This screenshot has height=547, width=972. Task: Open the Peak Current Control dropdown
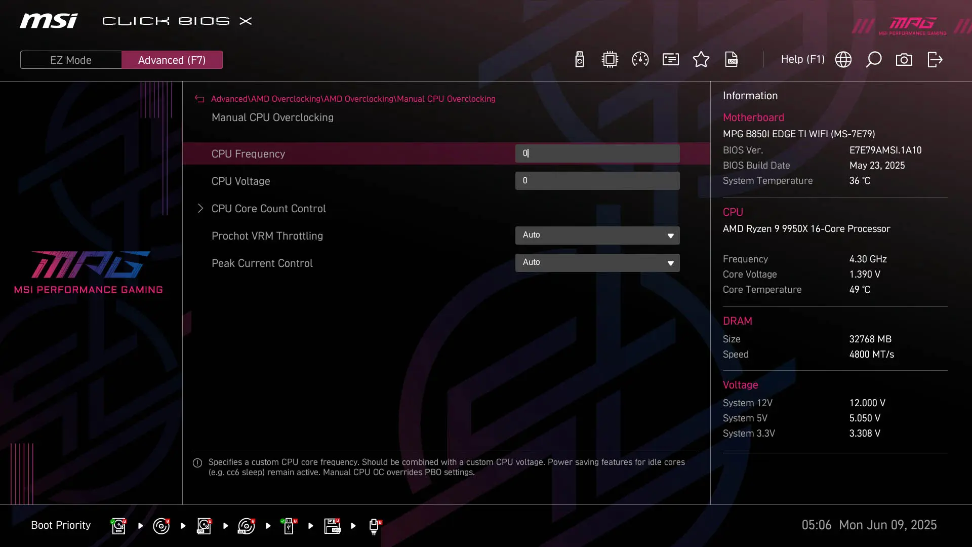[597, 262]
